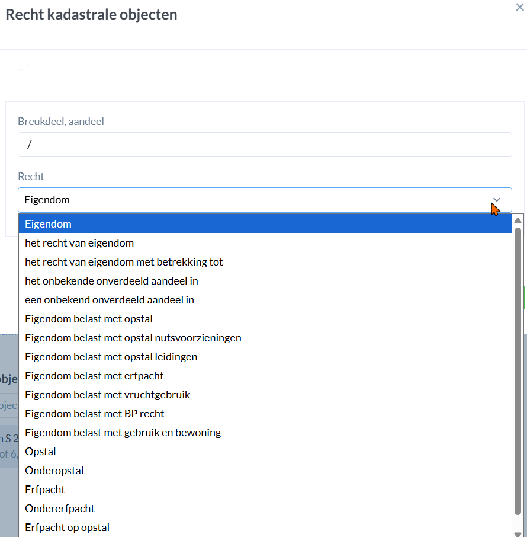Select 'Eigendom belast met gebruik en bewoning'
527x537 pixels.
point(123,433)
